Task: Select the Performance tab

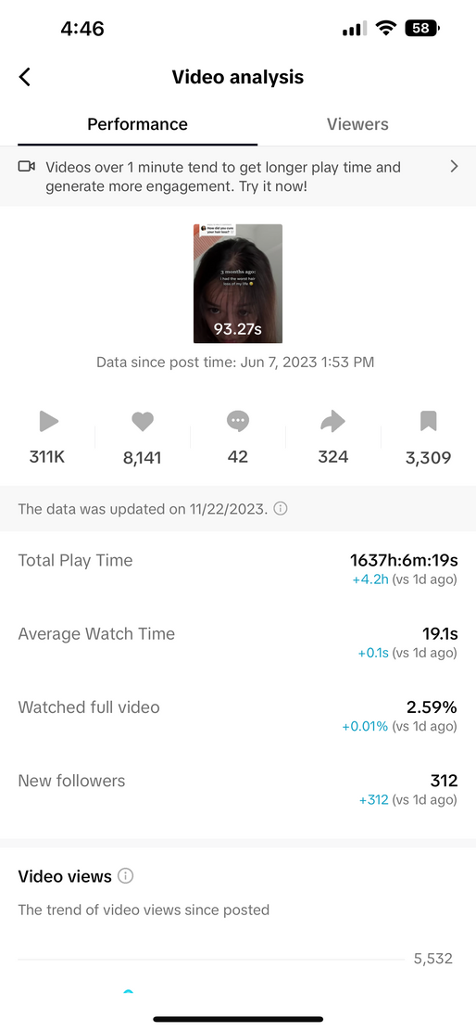Action: pos(137,124)
